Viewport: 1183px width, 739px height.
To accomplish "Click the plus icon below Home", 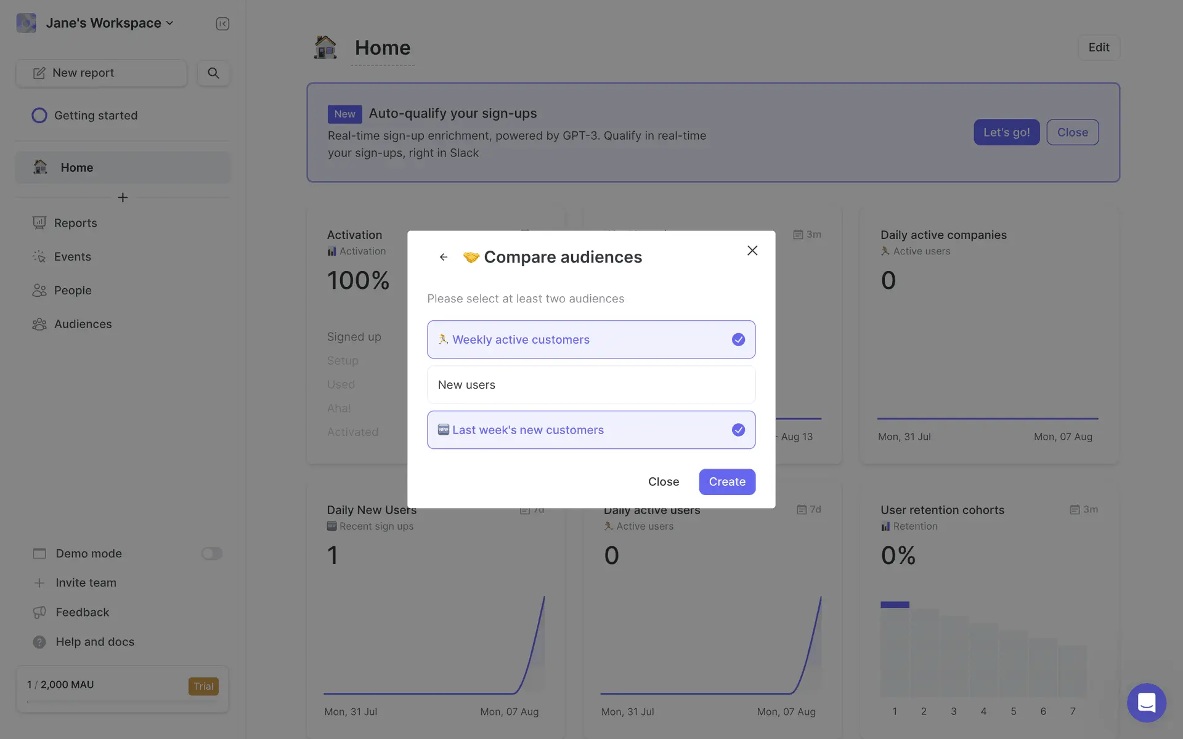I will [123, 198].
